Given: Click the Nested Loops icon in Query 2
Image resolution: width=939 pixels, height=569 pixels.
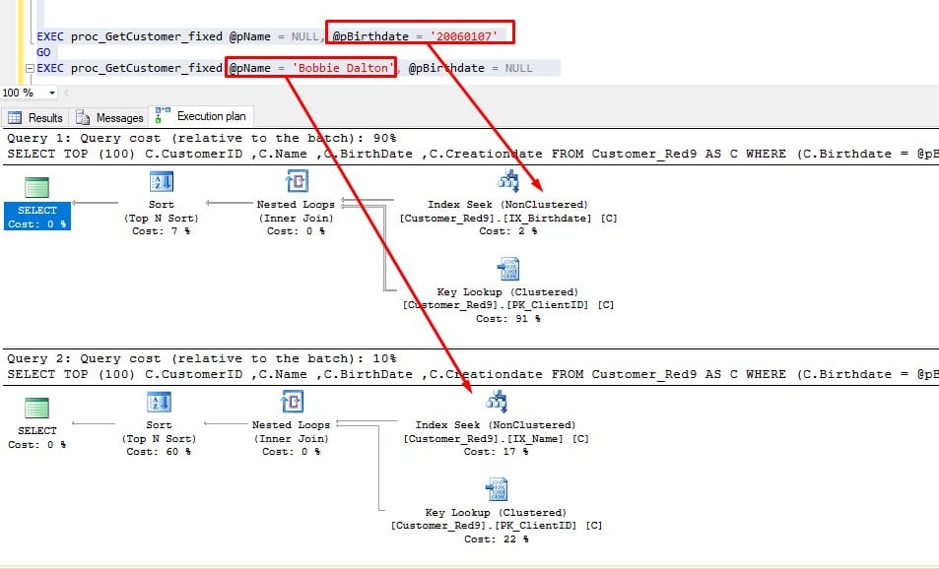Looking at the screenshot, I should 292,402.
